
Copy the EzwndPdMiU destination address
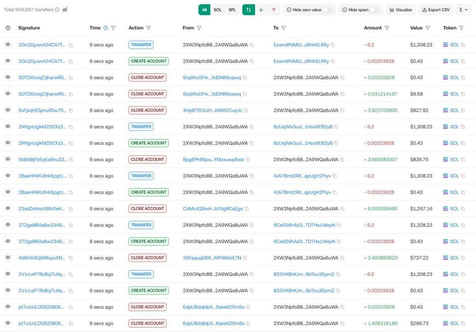(x=333, y=45)
